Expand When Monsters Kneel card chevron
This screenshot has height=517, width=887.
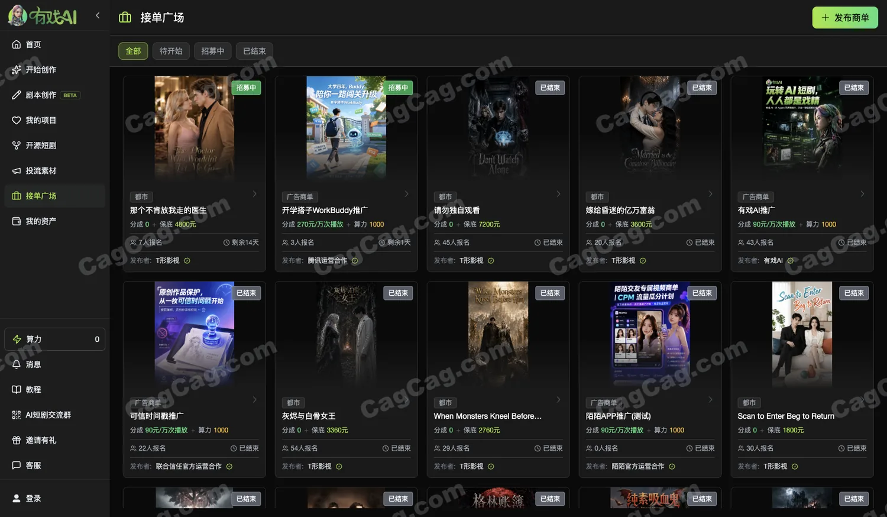pyautogui.click(x=559, y=400)
